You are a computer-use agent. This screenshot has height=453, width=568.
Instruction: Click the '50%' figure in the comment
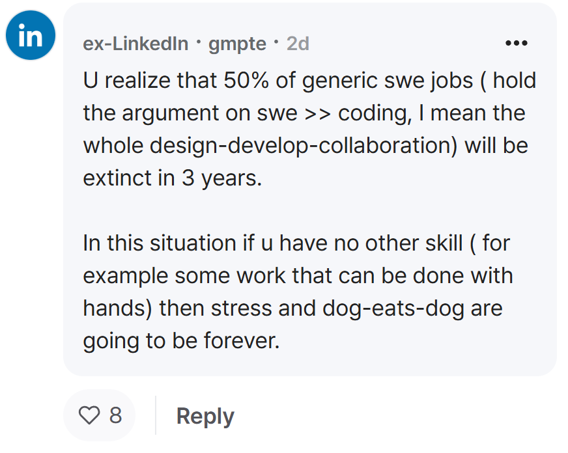246,80
